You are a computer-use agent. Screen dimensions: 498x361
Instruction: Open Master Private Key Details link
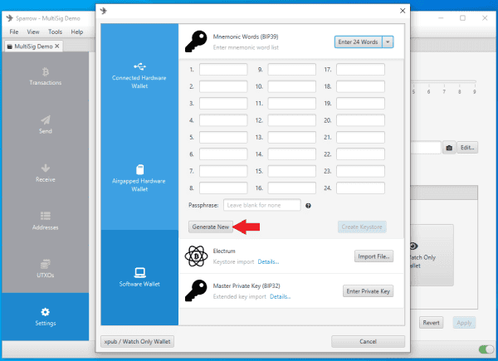pyautogui.click(x=281, y=296)
